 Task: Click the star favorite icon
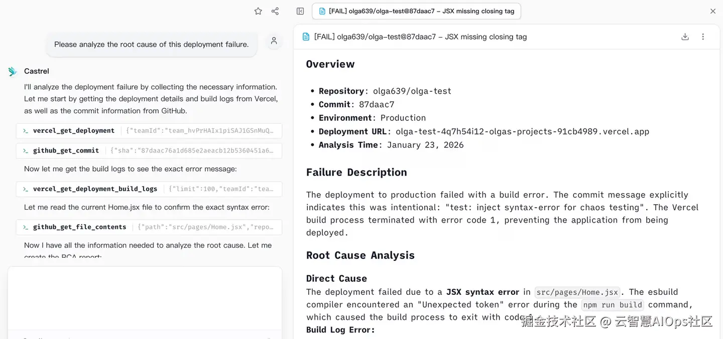[258, 11]
